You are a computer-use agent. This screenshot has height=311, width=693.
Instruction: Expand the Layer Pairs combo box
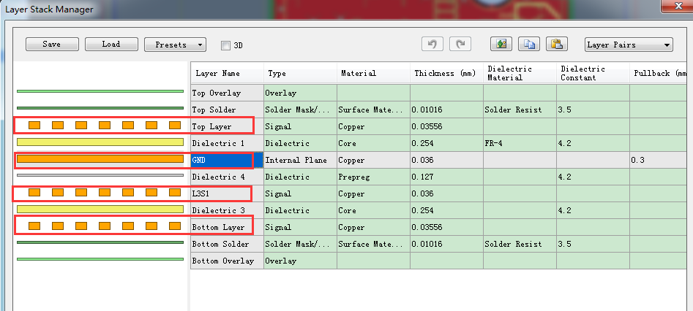point(629,45)
